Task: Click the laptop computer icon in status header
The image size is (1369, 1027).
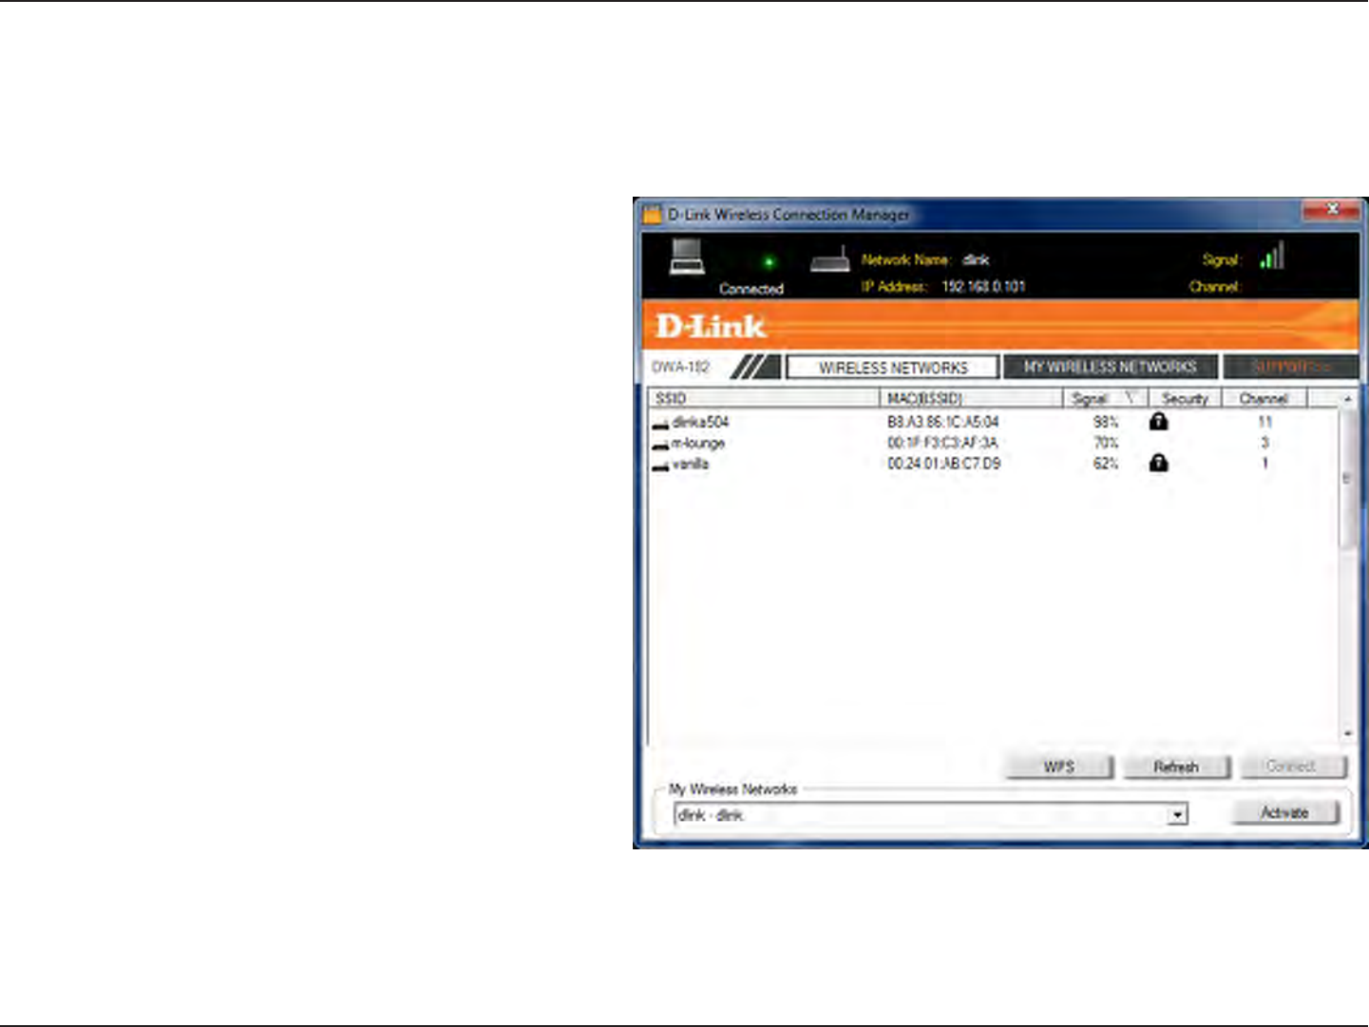Action: click(x=687, y=256)
